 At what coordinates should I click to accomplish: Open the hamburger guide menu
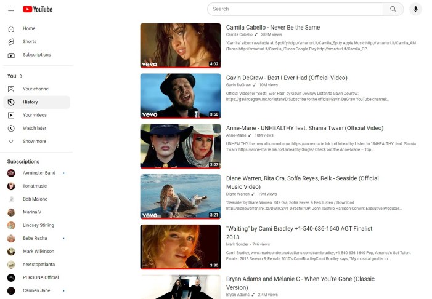click(10, 9)
